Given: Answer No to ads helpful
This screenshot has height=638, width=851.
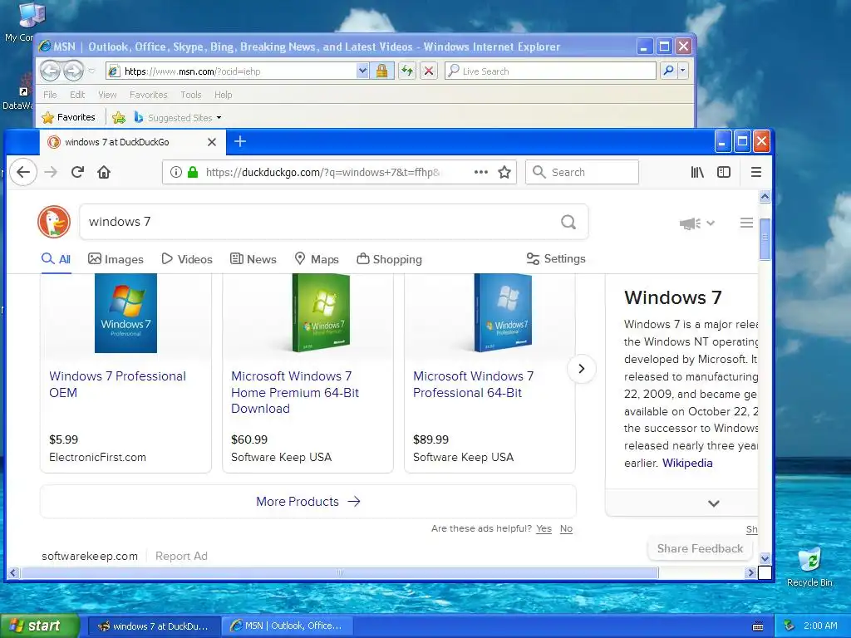Looking at the screenshot, I should click(x=566, y=528).
